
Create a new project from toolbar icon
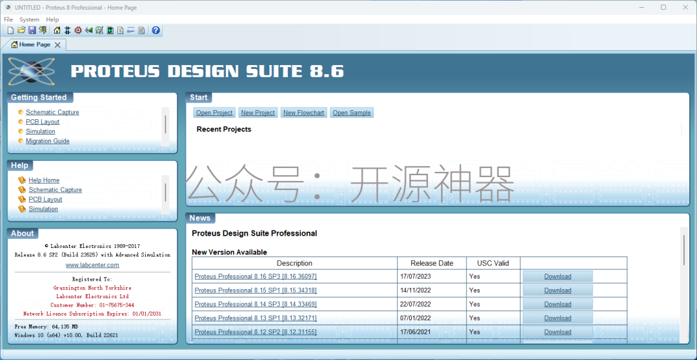click(x=11, y=30)
